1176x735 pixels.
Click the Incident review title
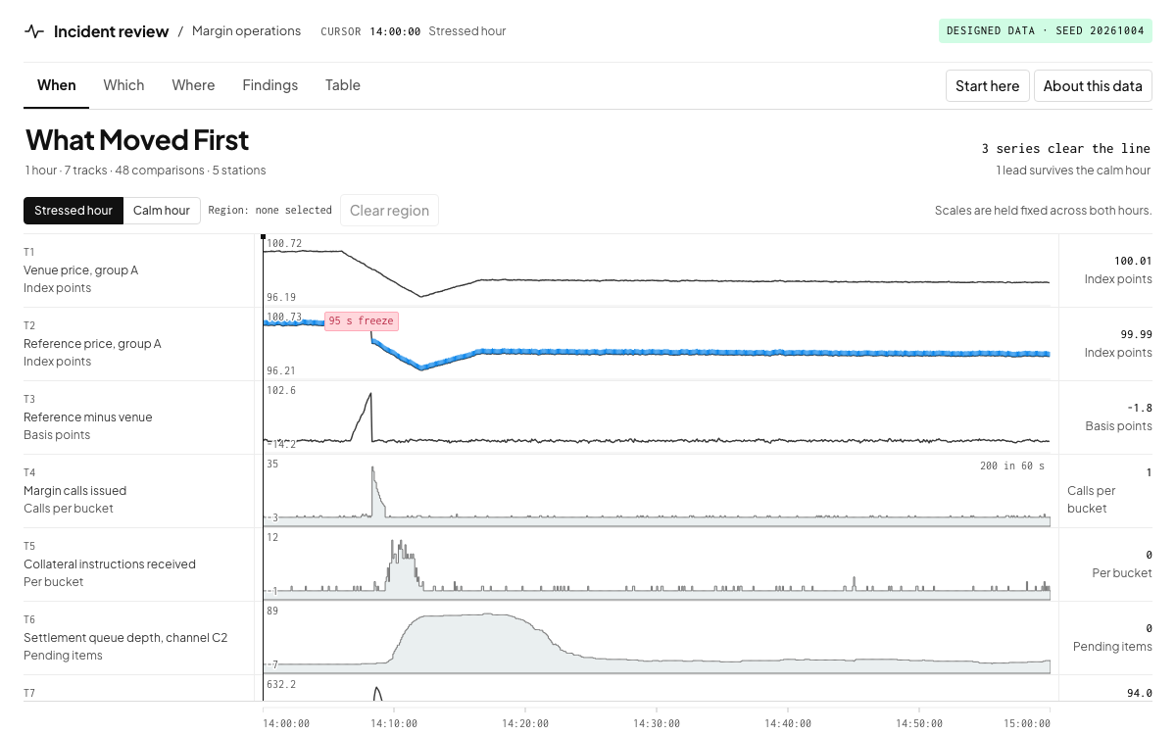tap(112, 31)
